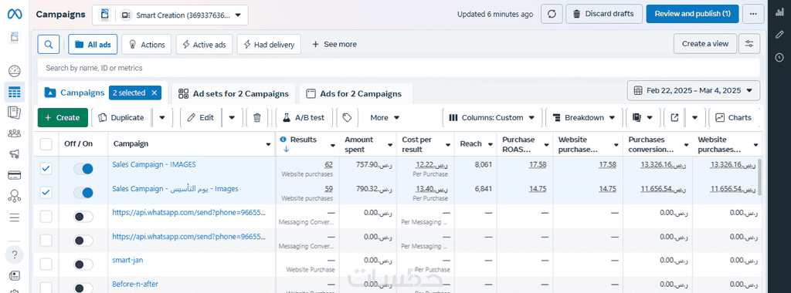Click the vertical table scrollbar
The height and width of the screenshot is (293, 791).
(x=760, y=177)
